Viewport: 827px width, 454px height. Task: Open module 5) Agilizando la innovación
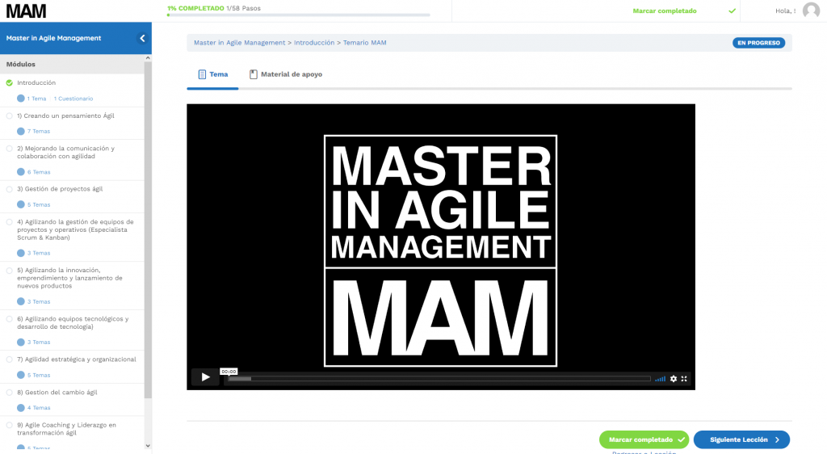tap(69, 278)
